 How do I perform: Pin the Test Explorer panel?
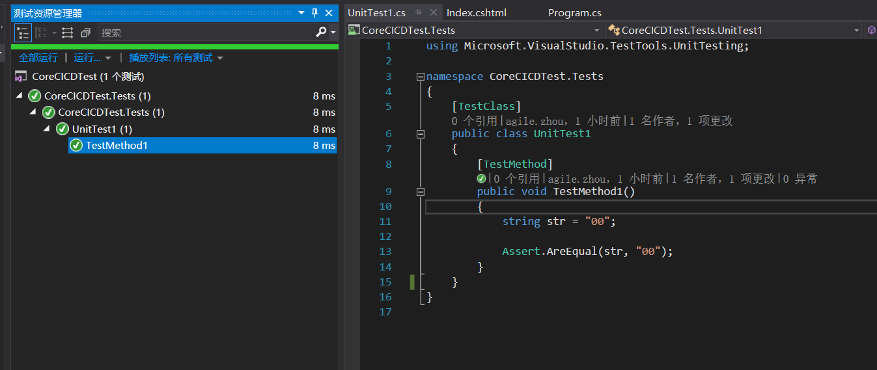click(x=314, y=13)
